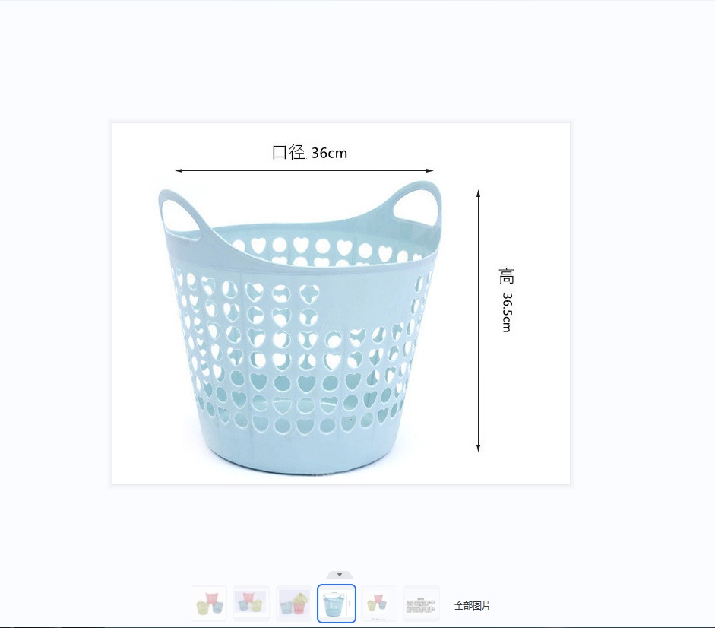Select the fifth thumbnail of small baskets
715x628 pixels.
[379, 604]
